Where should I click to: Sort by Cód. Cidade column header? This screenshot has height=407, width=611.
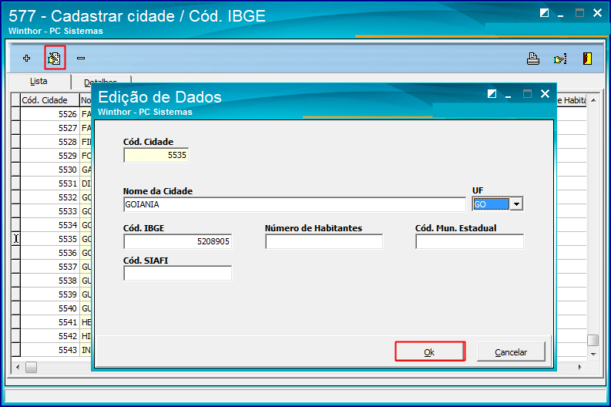(50, 100)
